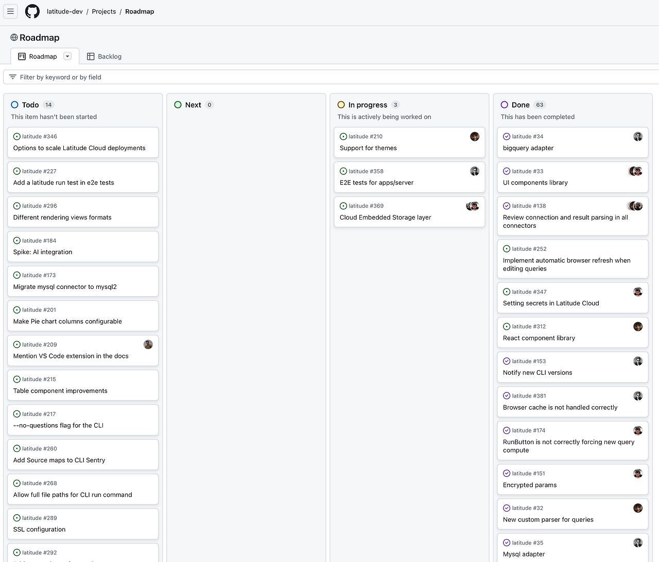Click the Done column status circle
Image resolution: width=659 pixels, height=562 pixels.
(504, 105)
